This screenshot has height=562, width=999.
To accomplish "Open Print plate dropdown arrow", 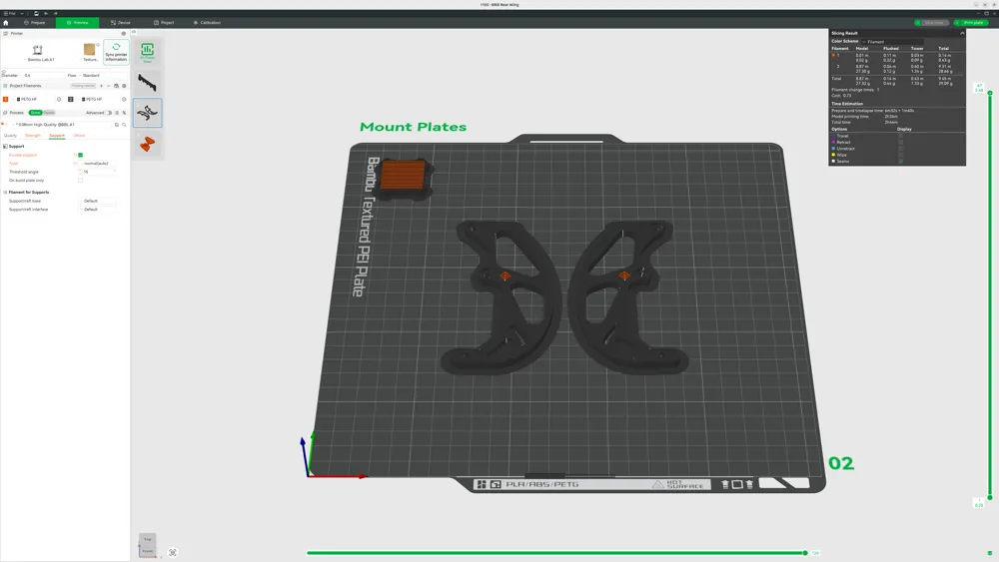I will coord(957,22).
